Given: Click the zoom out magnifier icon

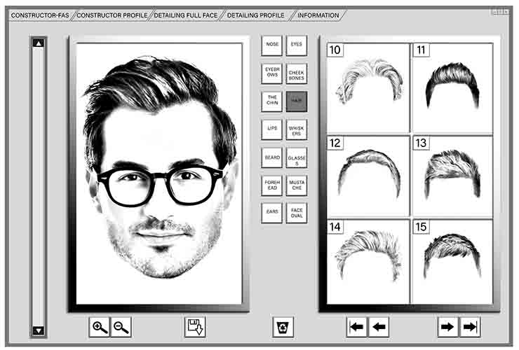Looking at the screenshot, I should [121, 327].
